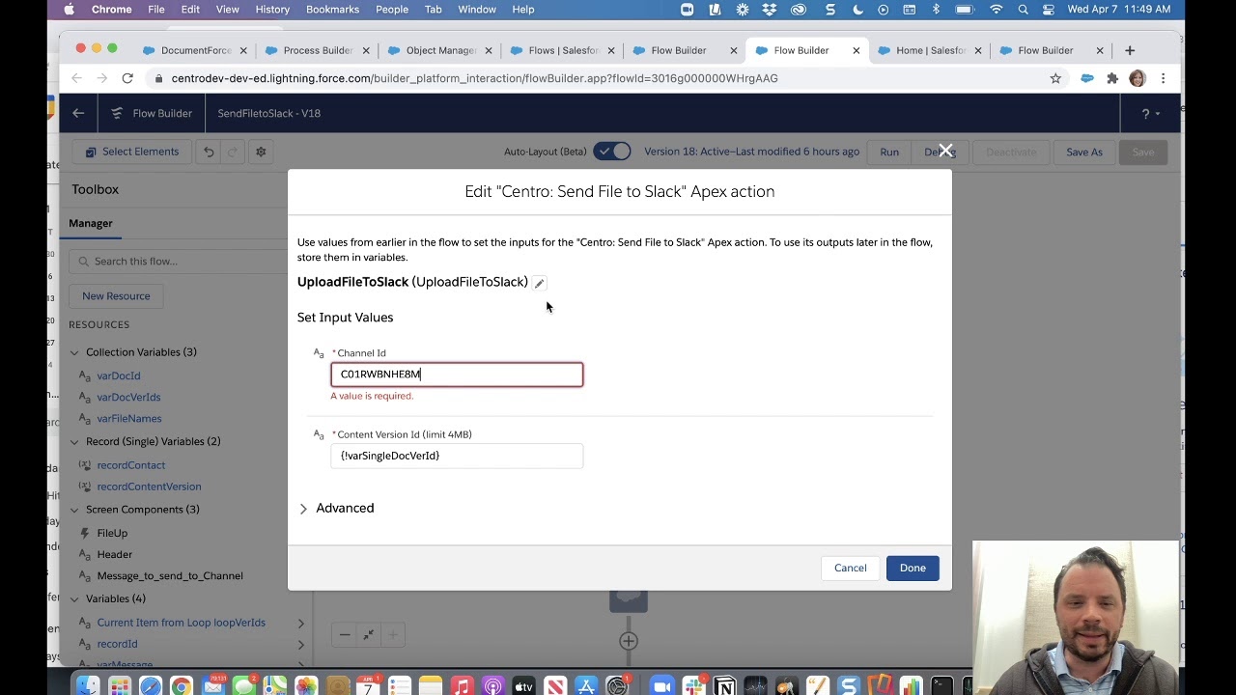Click the Spotlight search icon in menu bar
This screenshot has height=695, width=1236.
click(x=1023, y=10)
